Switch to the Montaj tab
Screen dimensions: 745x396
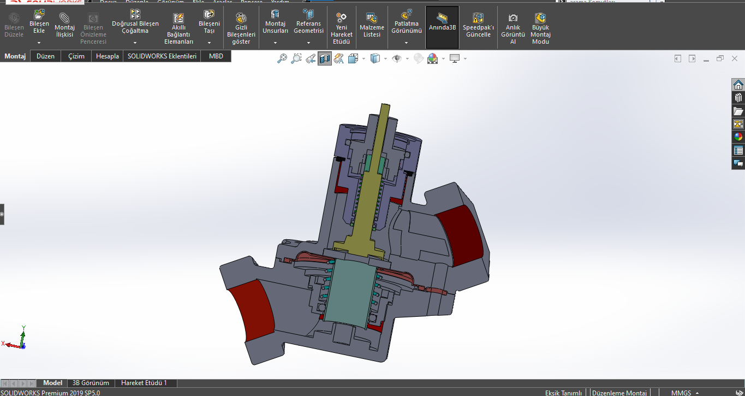click(x=15, y=56)
